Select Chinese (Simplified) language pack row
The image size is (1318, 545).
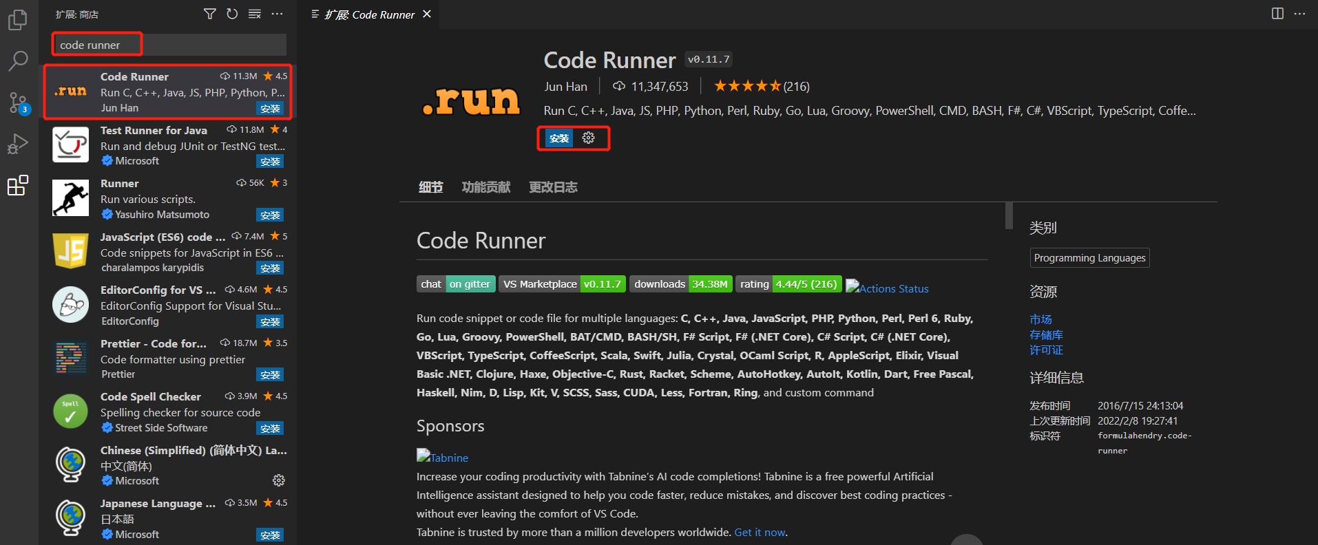[167, 465]
